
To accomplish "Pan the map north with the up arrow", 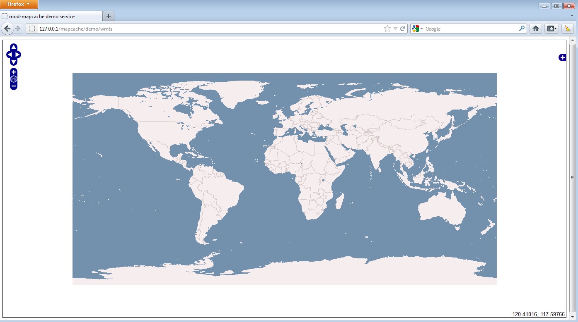I will 14,47.
